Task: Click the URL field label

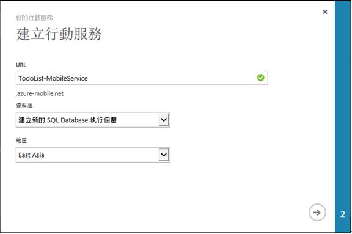Action: (21, 65)
